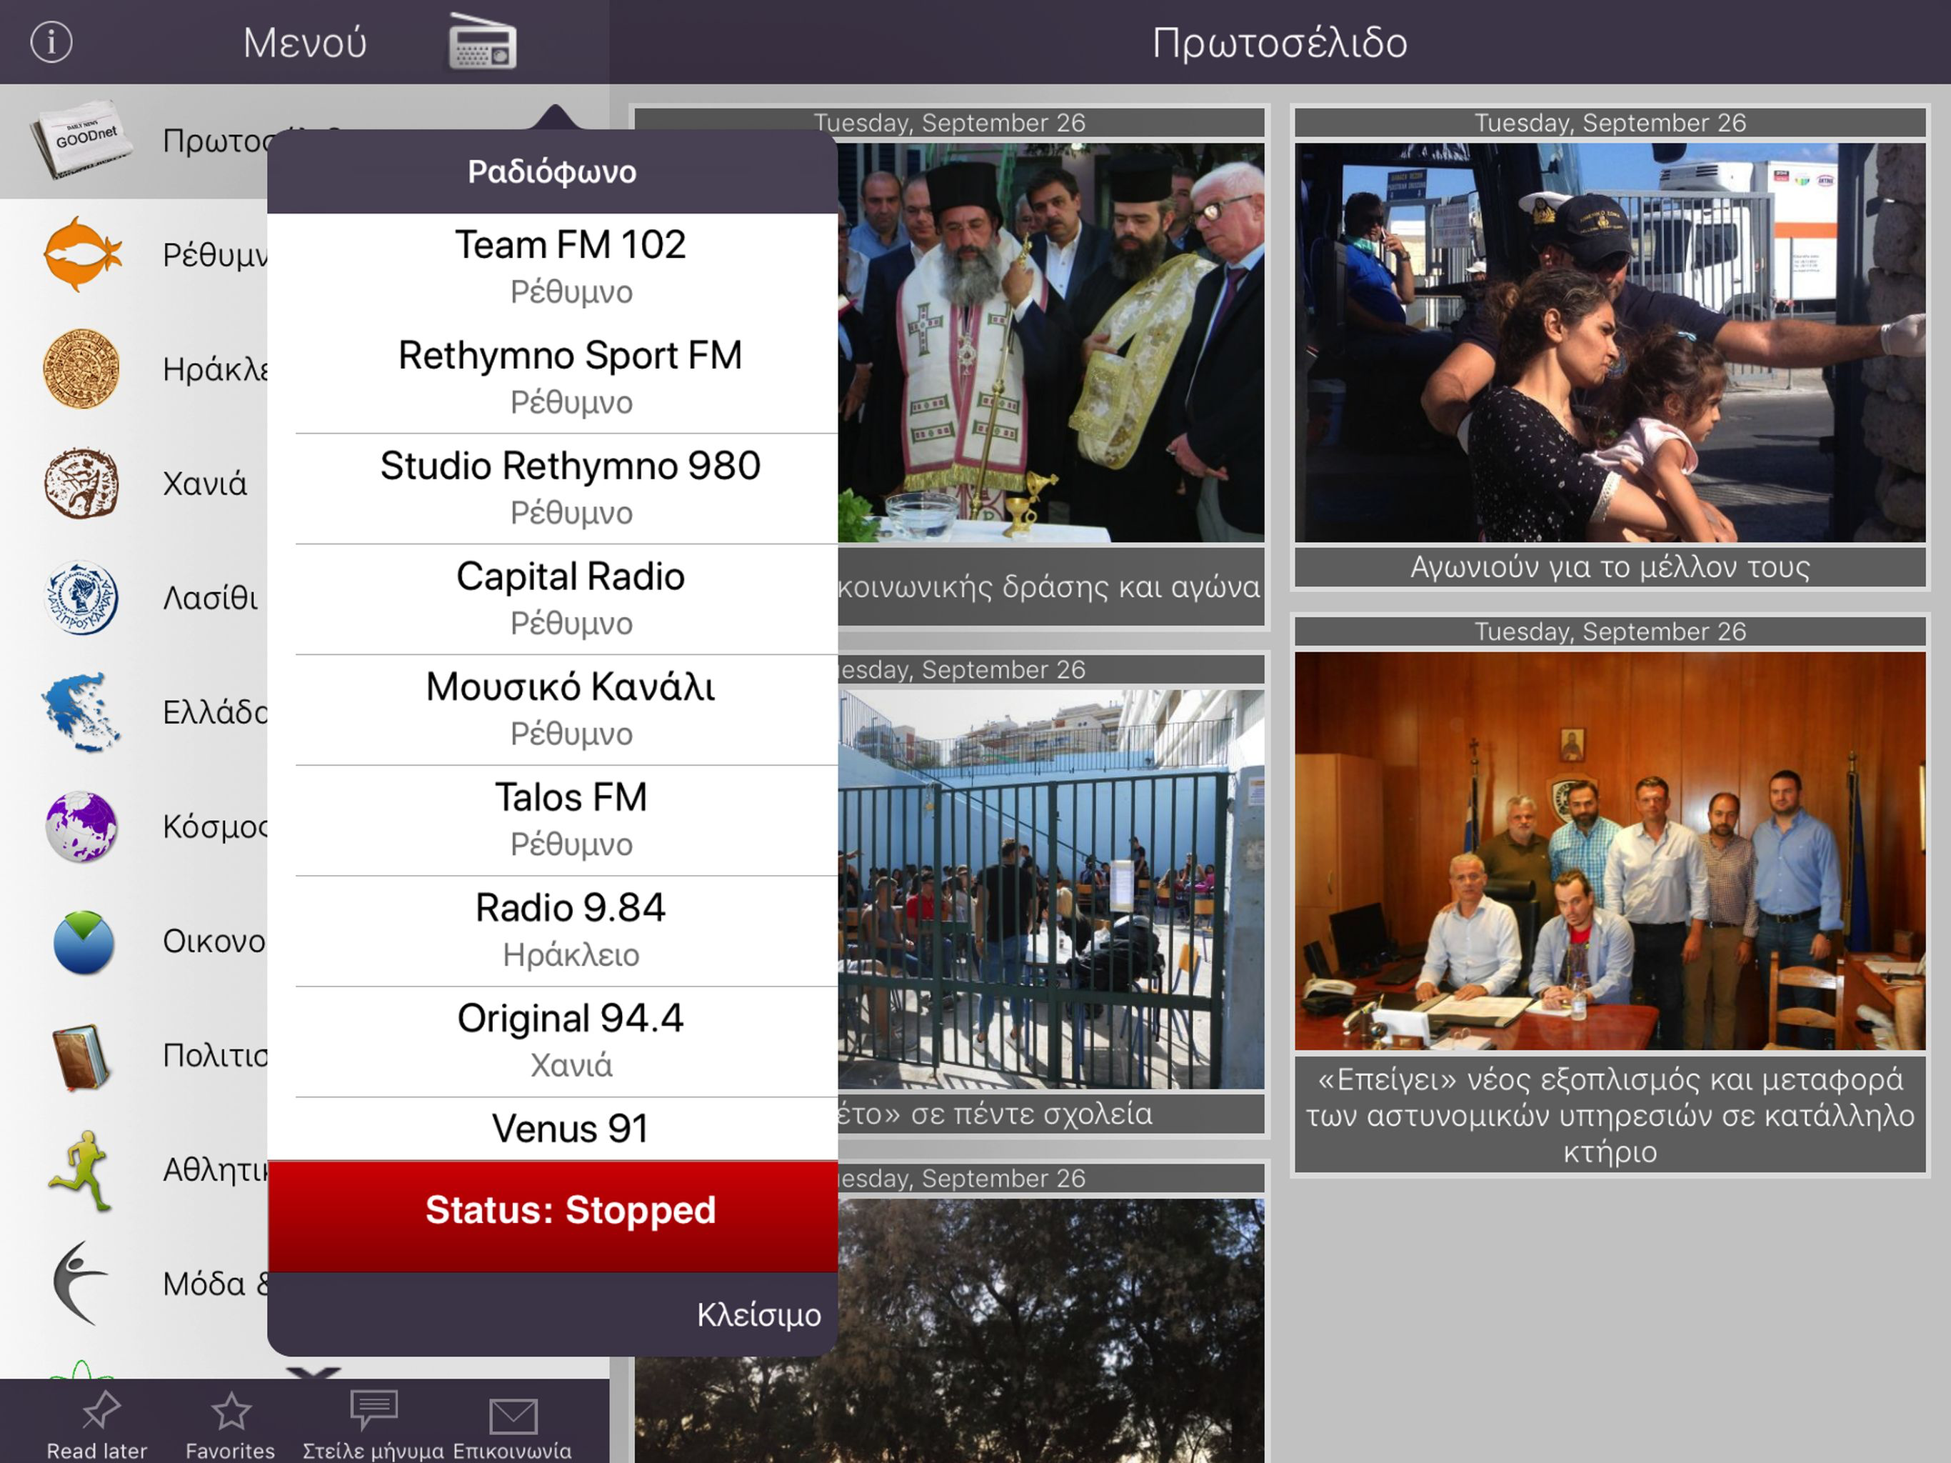1951x1463 pixels.
Task: Select the Sports runner icon
Action: 81,1170
